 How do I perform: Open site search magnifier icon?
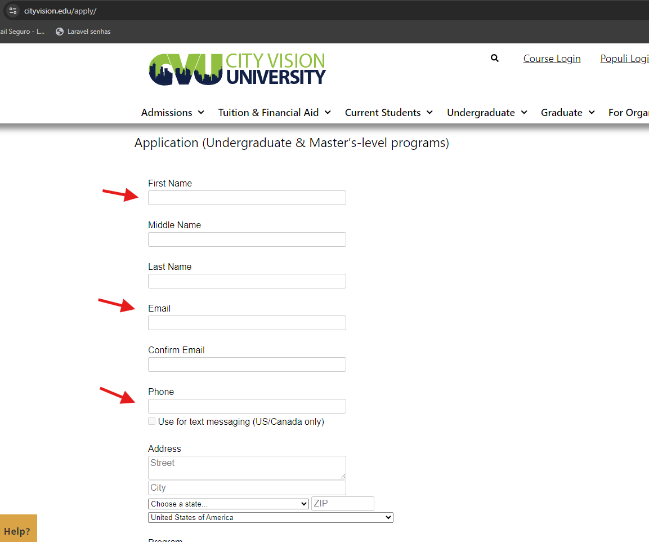(x=495, y=59)
